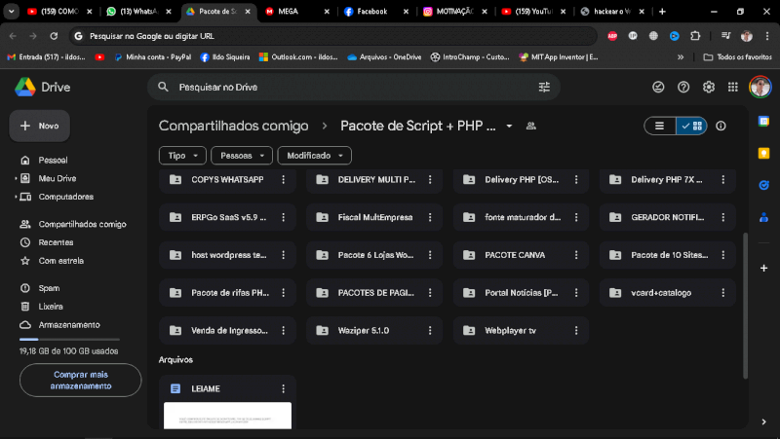Open advanced search filter options icon
This screenshot has height=439, width=780.
544,87
